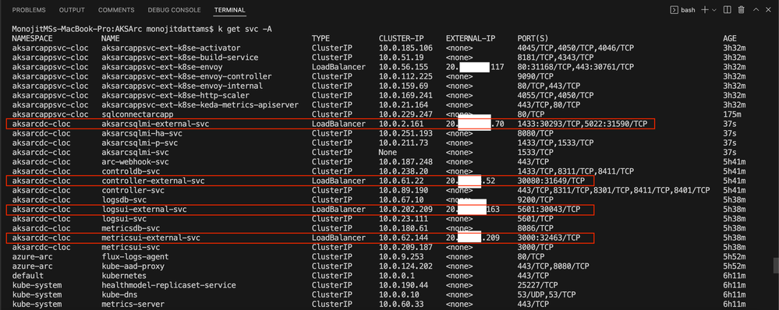The image size is (779, 310).
Task: Click 'controller-external-svc' service name
Action: click(x=153, y=181)
